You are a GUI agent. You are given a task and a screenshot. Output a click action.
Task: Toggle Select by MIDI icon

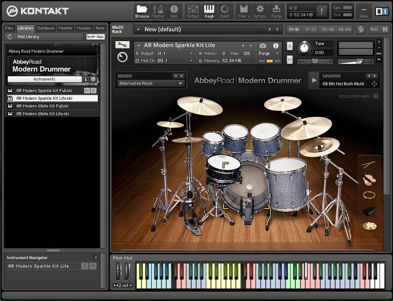pyautogui.click(x=376, y=96)
